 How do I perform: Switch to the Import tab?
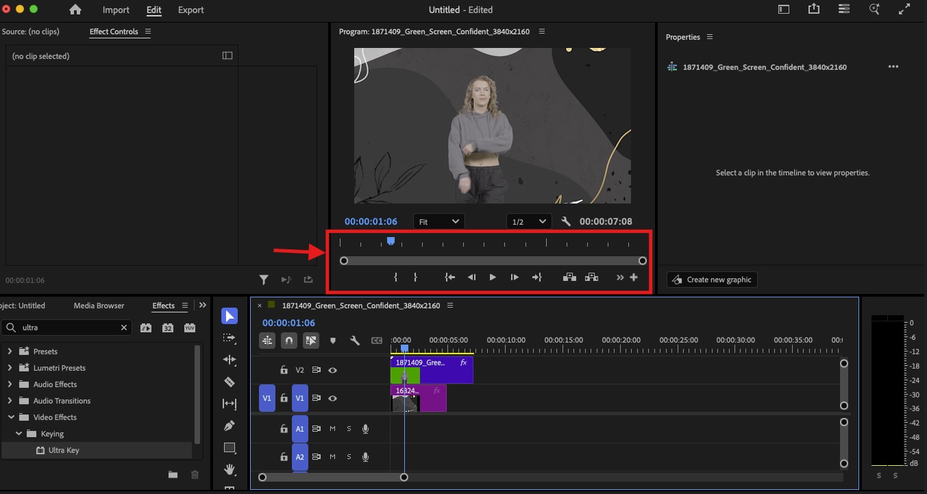[x=116, y=10]
